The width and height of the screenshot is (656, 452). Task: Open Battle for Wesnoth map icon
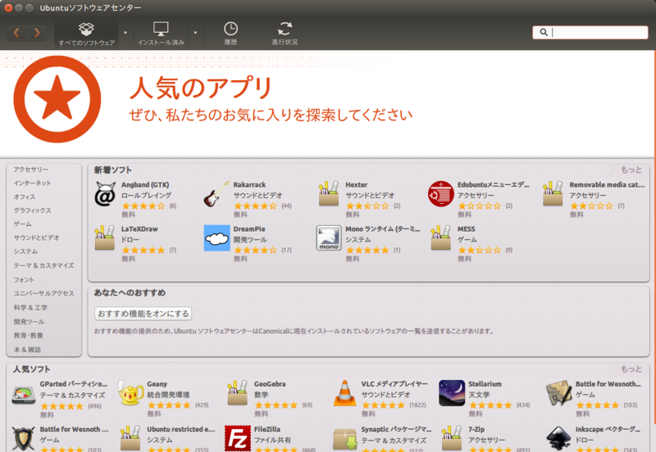tap(559, 393)
